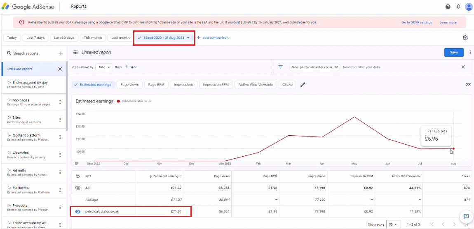
Task: Open the Break down by Site dropdown
Action: point(104,67)
